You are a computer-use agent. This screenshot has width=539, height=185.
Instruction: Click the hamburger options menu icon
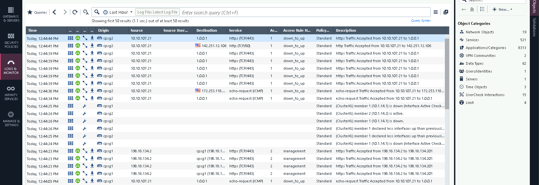436,12
